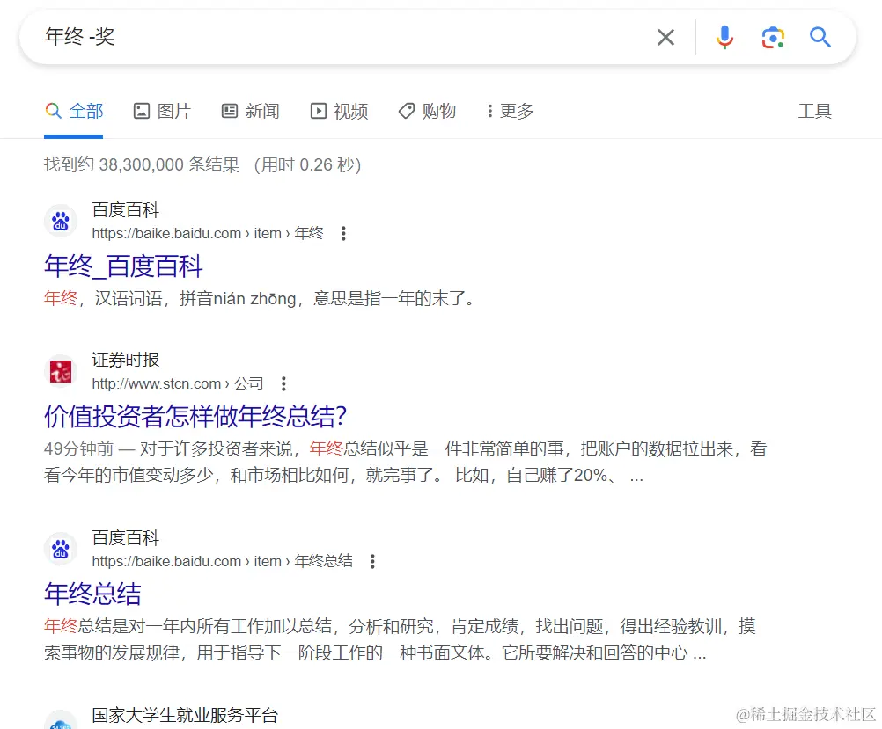
Task: Click the microphone voice search icon
Action: [x=724, y=37]
